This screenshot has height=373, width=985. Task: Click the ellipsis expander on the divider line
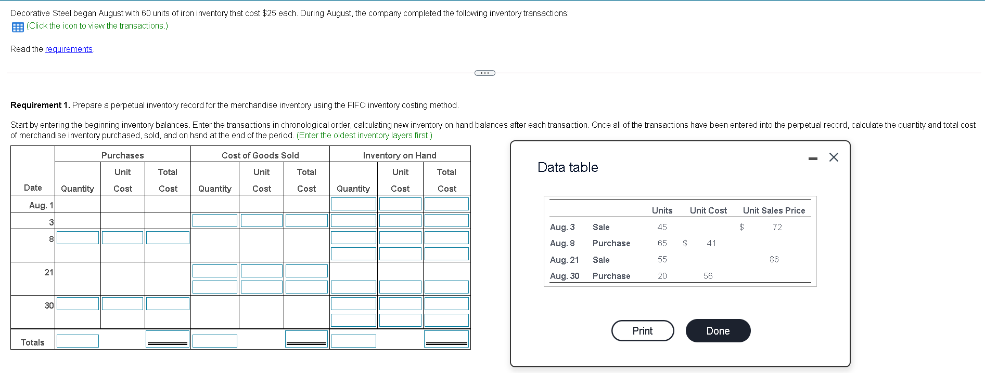(x=485, y=73)
